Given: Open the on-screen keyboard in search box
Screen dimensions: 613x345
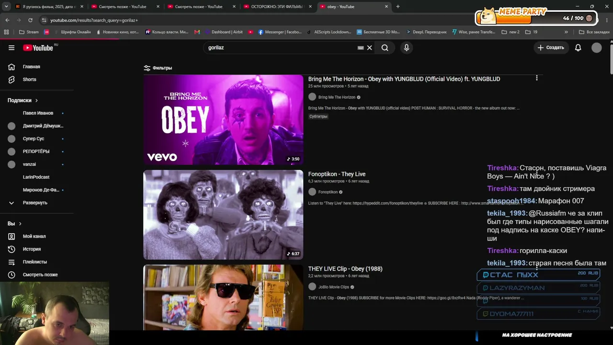Looking at the screenshot, I should (x=361, y=48).
